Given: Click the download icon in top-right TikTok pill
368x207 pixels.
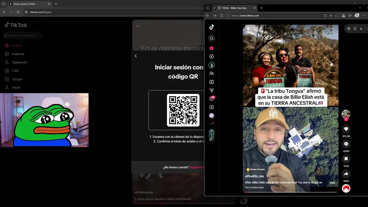Looking at the screenshot, I should 361,28.
